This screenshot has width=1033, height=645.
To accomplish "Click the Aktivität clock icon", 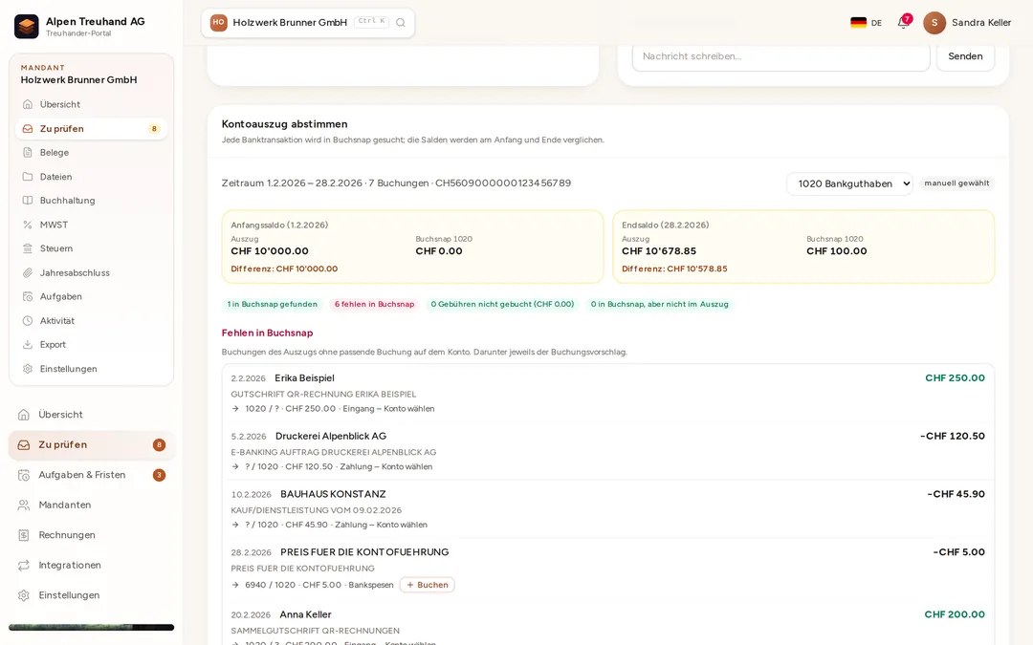I will 28,320.
